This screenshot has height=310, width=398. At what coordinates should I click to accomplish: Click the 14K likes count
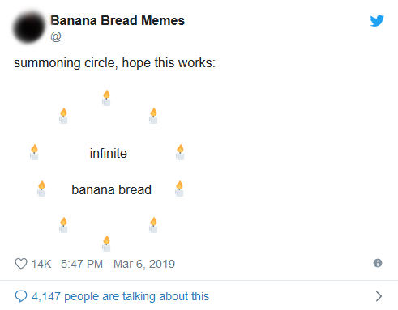41,264
